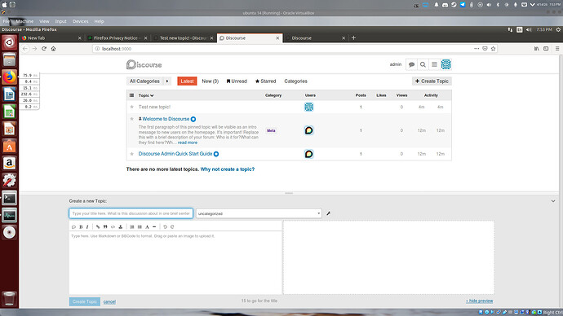563x316 pixels.
Task: Open Firefox application menu
Action: pyautogui.click(x=557, y=49)
